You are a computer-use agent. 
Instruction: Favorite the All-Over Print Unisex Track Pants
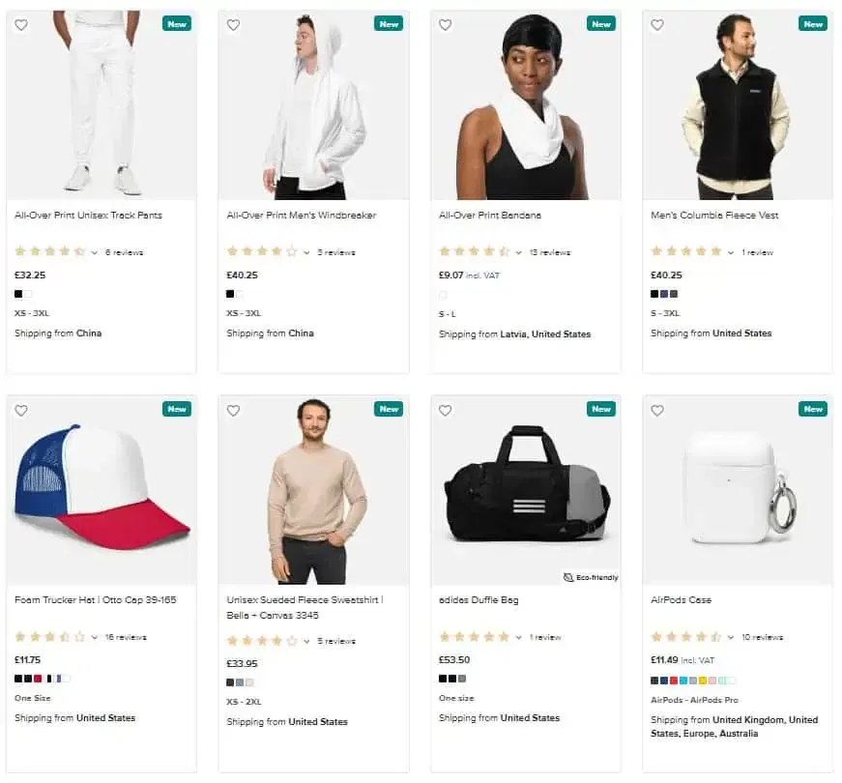point(21,25)
